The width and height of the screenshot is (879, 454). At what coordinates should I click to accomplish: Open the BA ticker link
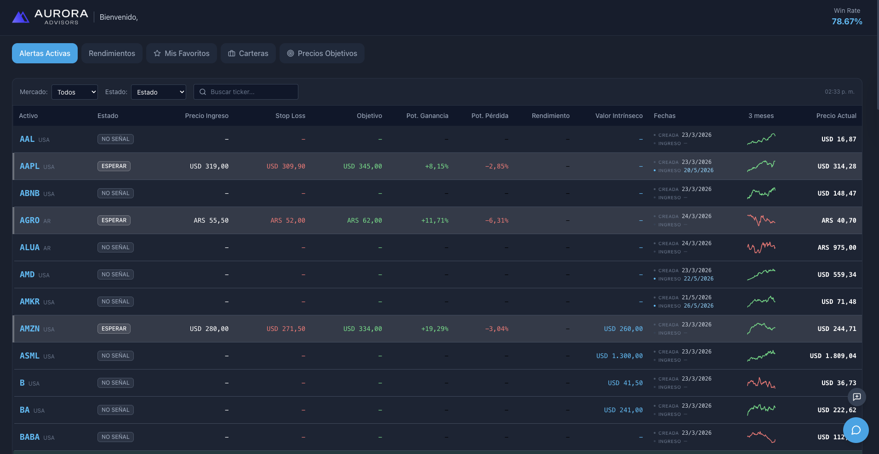pyautogui.click(x=24, y=410)
